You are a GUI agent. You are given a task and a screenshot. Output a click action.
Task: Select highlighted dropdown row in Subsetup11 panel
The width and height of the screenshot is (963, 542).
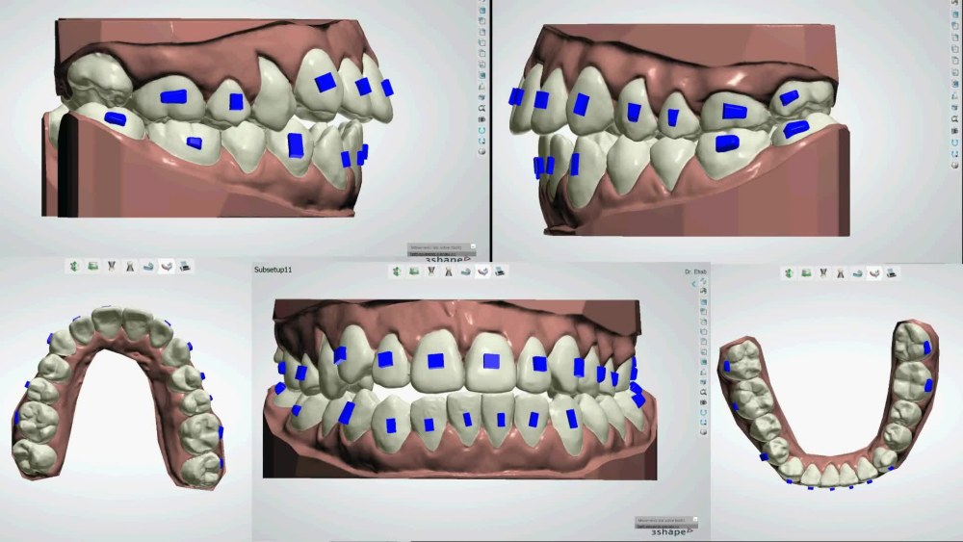tap(665, 526)
